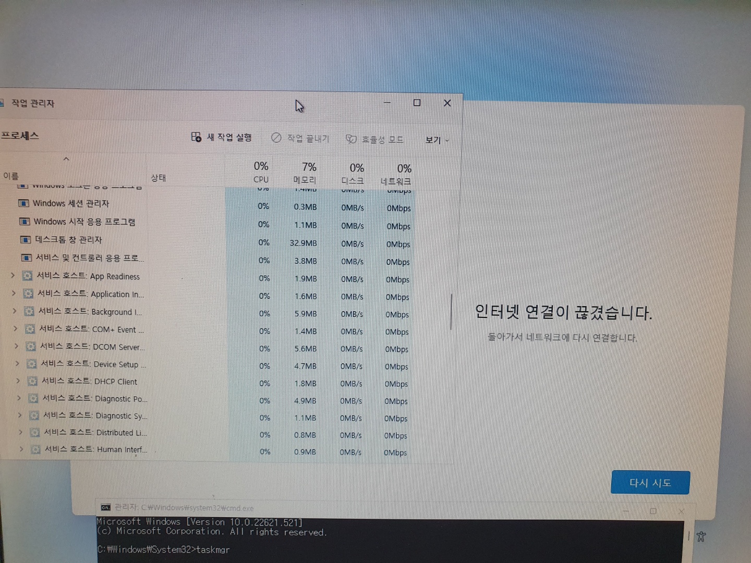Select the Windows 시작 응용 프로그램 row text
Viewport: 751px width, 563px height.
(84, 222)
